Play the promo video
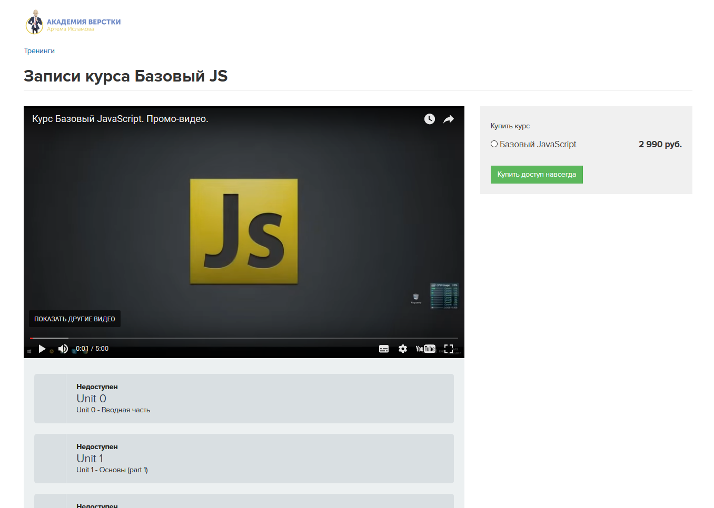 (42, 349)
